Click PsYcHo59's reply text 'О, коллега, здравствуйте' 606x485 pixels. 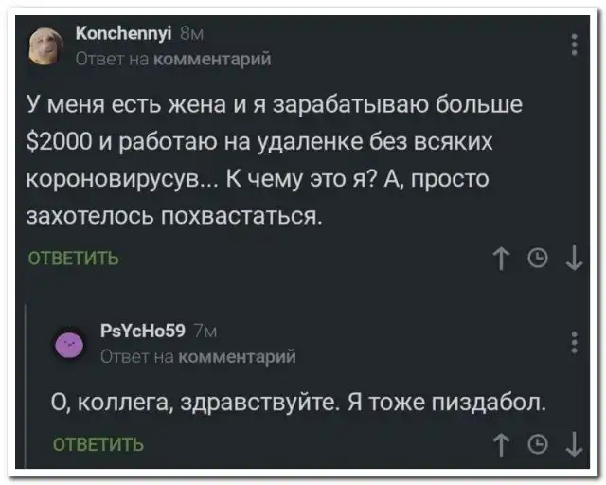point(298,402)
